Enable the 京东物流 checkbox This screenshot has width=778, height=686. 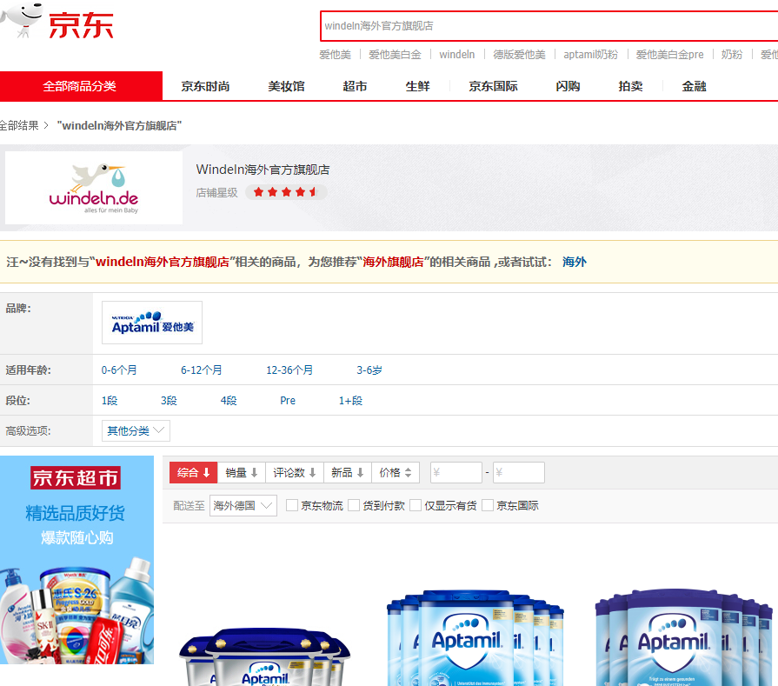(x=293, y=505)
